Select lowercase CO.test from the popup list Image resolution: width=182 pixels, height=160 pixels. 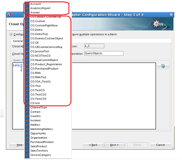[35, 103]
